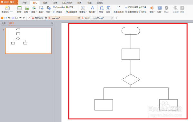Select the Insert (插入) ribbon tab

[35, 3]
